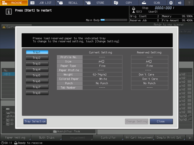
Task: Open RU Curl Adjustment
Action: 139,138
